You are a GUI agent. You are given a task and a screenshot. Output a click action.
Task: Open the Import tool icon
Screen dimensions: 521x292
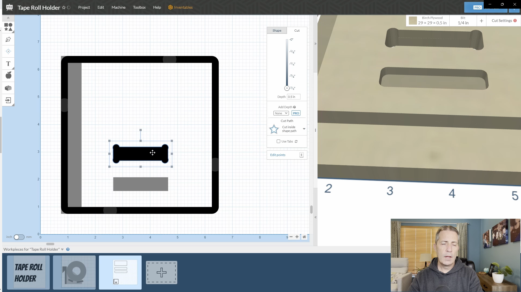click(x=8, y=100)
